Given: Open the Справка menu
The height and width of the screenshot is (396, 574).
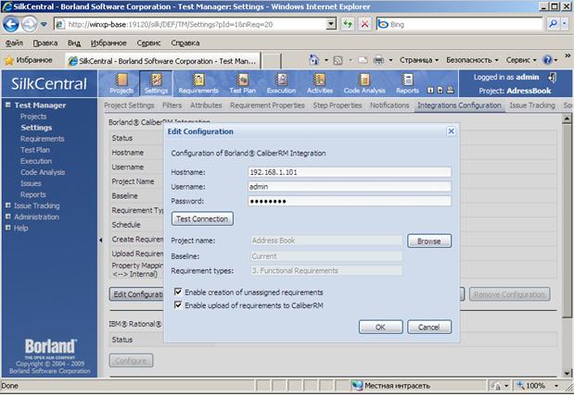Looking at the screenshot, I should [x=185, y=43].
